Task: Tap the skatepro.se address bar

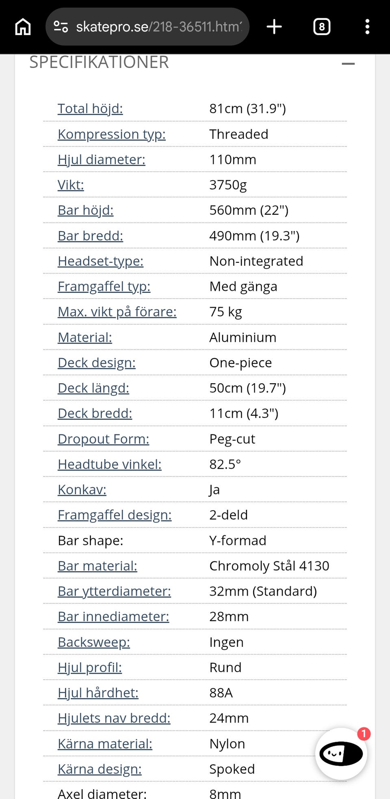Action: (x=158, y=27)
